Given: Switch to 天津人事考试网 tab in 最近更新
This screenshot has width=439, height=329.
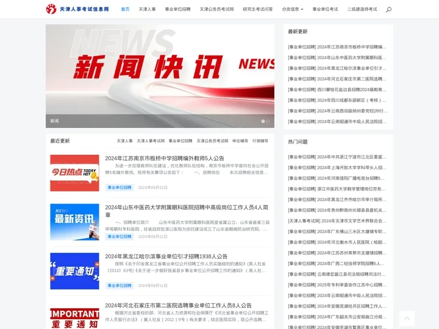Looking at the screenshot, I should pos(151,141).
